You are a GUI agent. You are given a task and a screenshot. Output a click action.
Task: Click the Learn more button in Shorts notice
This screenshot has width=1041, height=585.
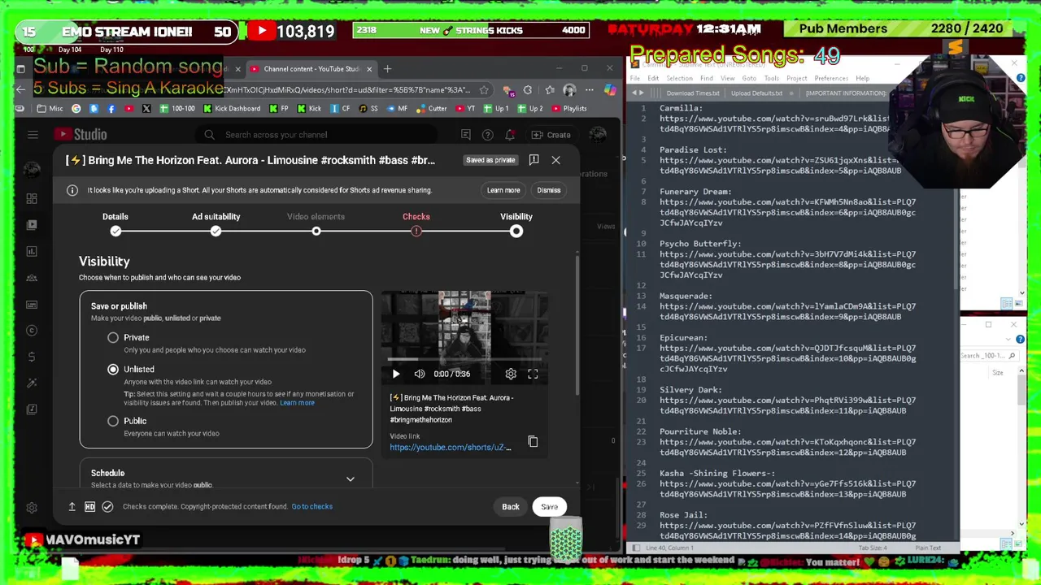coord(503,190)
